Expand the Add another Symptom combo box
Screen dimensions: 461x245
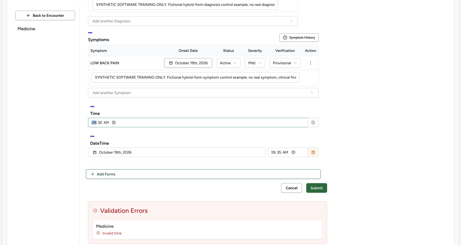(203, 93)
